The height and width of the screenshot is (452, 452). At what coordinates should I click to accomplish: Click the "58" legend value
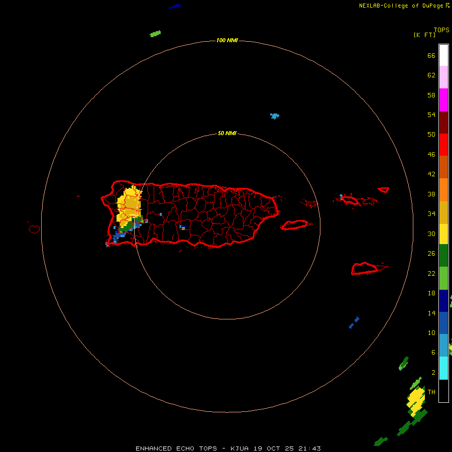point(431,95)
